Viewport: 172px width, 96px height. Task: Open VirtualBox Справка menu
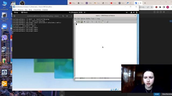pos(45,10)
